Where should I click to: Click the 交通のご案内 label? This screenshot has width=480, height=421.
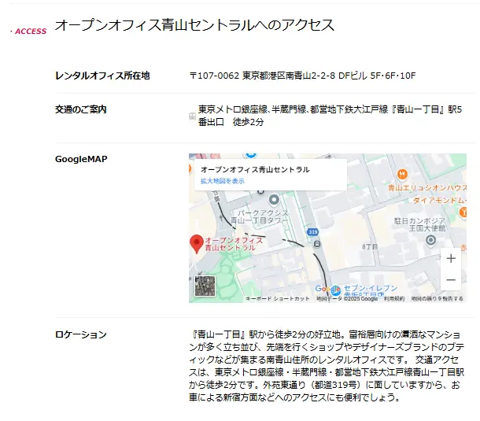81,109
